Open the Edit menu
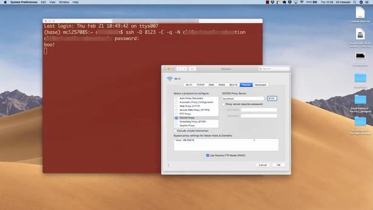 [x=43, y=2]
